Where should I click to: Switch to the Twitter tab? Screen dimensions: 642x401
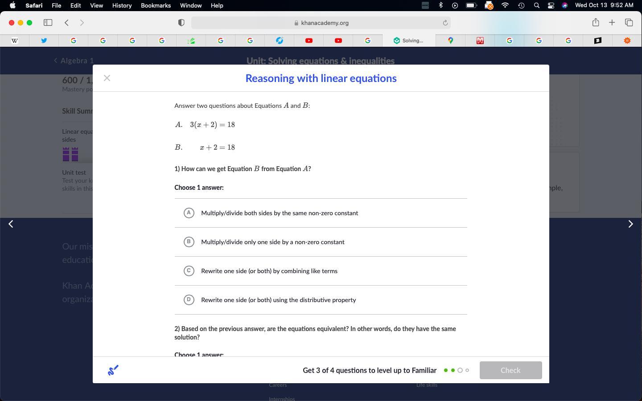(44, 41)
